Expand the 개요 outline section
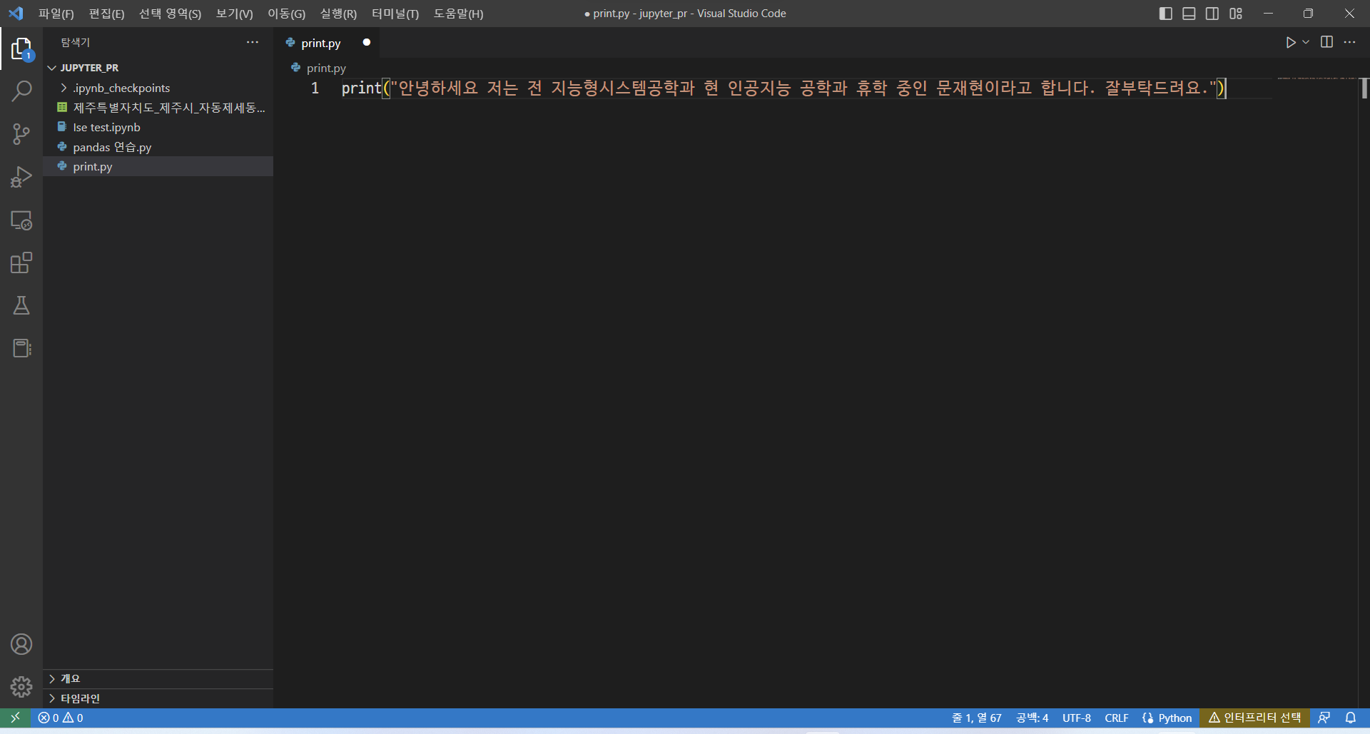This screenshot has width=1370, height=734. 70,678
